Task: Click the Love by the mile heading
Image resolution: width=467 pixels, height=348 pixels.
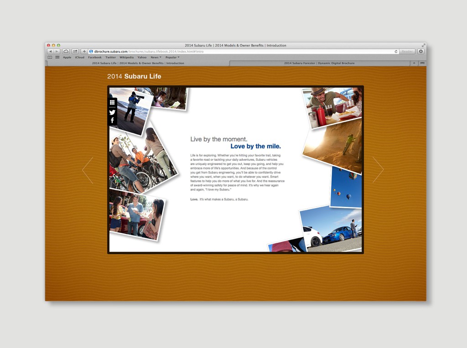Action: point(255,146)
